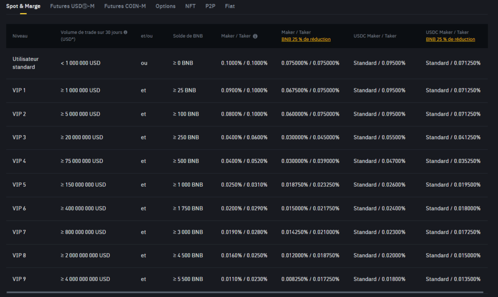Screen dimensions: 498x297
Task: Click the ≥ 2 000 000 000 USD volume cell
Action: (x=85, y=255)
